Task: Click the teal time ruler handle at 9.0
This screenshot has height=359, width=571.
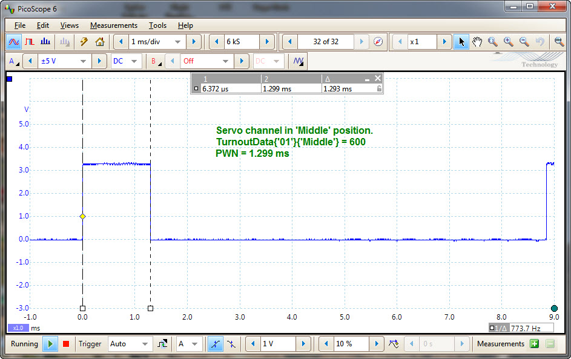Action: pyautogui.click(x=554, y=308)
